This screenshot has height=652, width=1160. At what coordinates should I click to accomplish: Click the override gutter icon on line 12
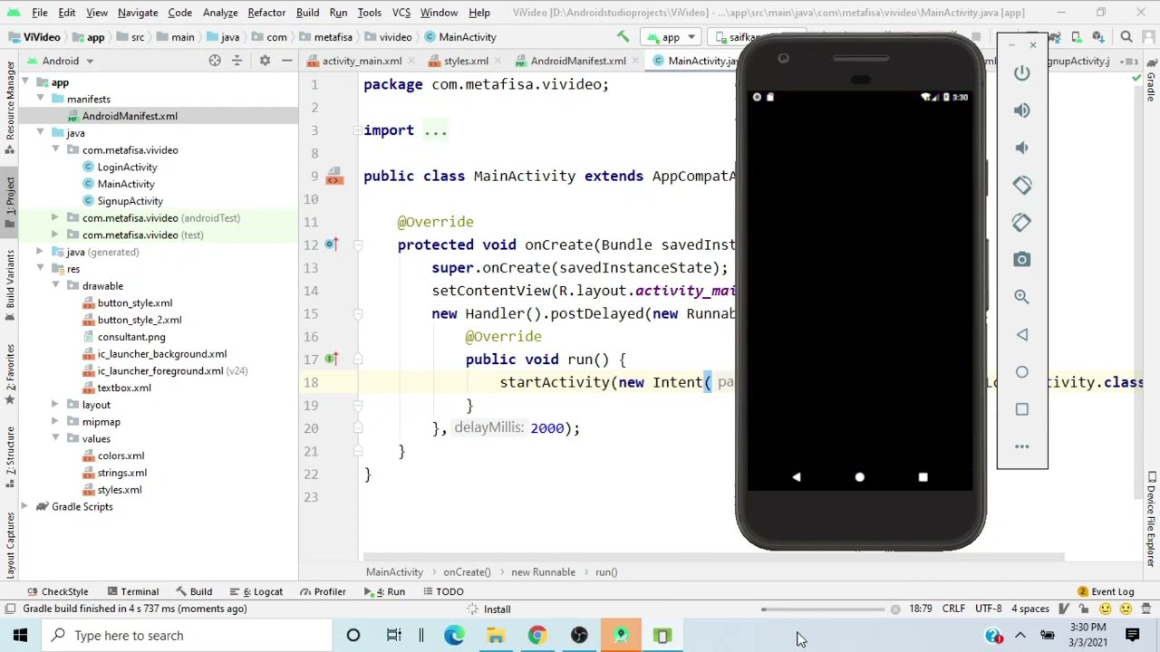pyautogui.click(x=333, y=244)
